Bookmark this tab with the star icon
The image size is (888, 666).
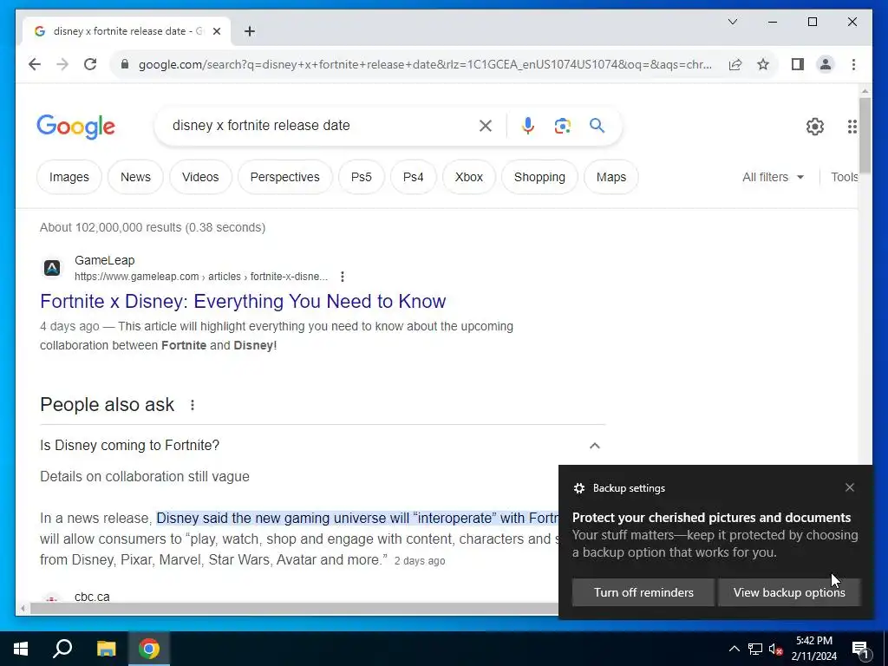point(763,64)
